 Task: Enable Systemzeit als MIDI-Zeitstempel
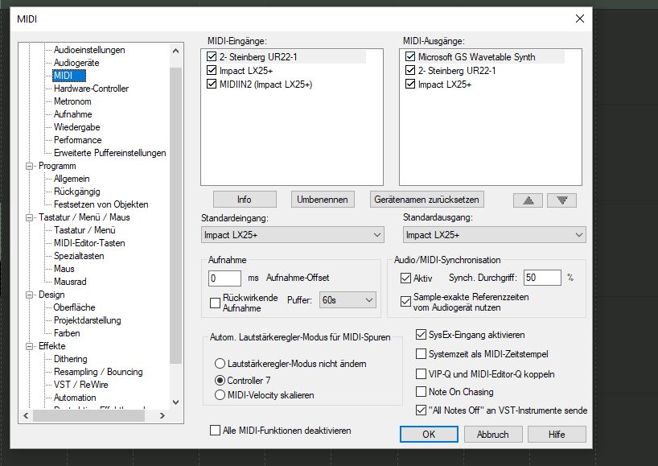[x=421, y=354]
